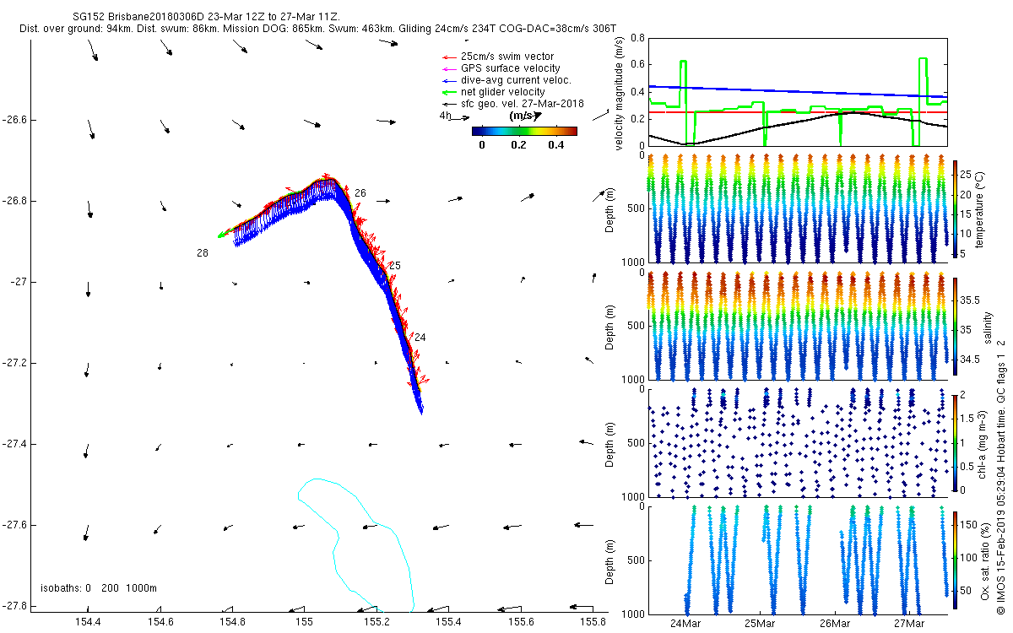Click the '0.4' tick under the velocity colorbar

pos(555,144)
